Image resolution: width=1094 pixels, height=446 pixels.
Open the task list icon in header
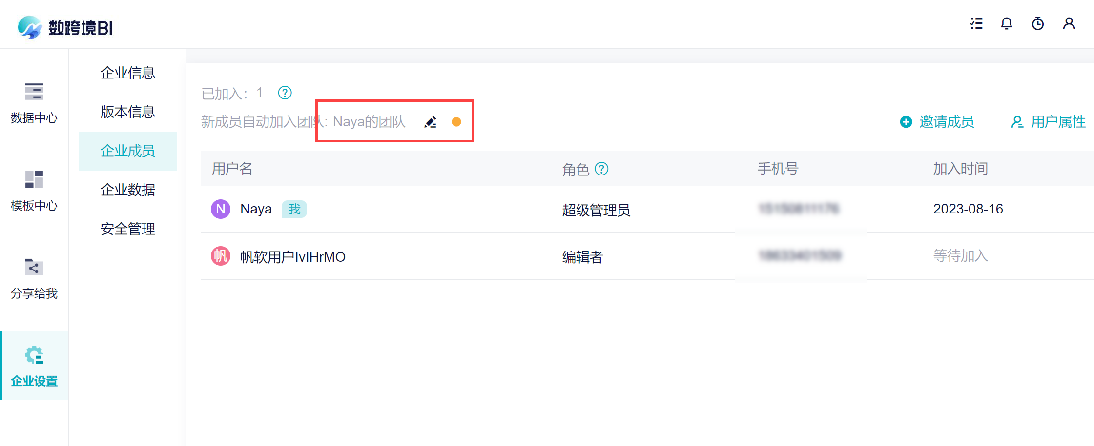click(976, 24)
